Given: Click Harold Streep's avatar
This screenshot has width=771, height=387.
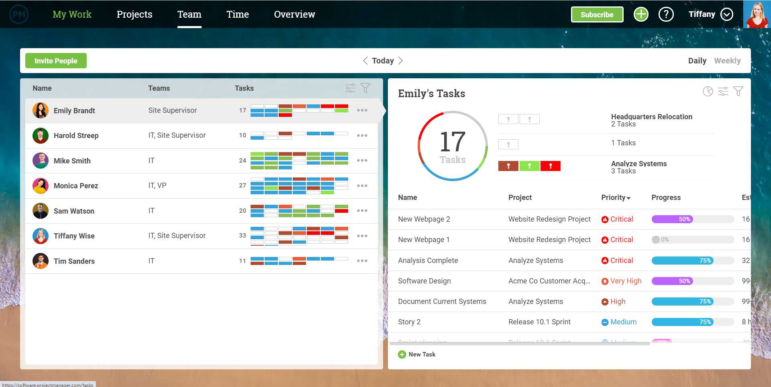Looking at the screenshot, I should pos(41,136).
